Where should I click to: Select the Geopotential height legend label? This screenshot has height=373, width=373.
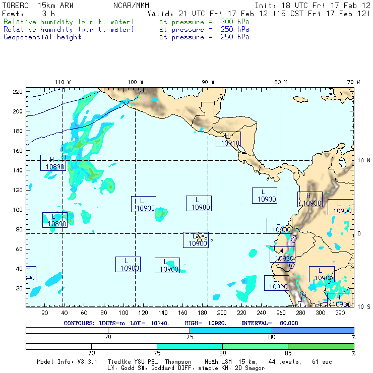tap(42, 37)
